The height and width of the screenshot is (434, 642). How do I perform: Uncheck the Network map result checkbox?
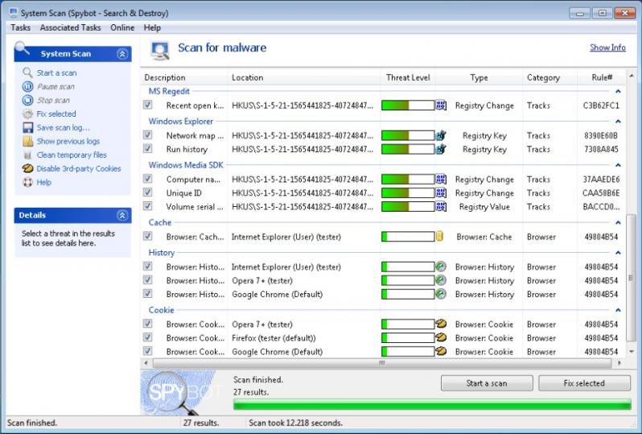(x=148, y=134)
